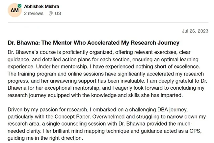
Task: Click the Jul 26, 2023 review date
Action: 195,31
